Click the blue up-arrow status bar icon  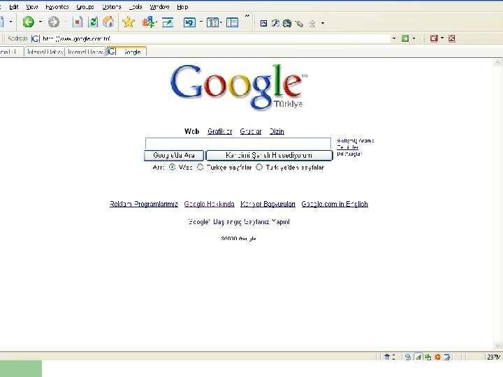point(387,357)
